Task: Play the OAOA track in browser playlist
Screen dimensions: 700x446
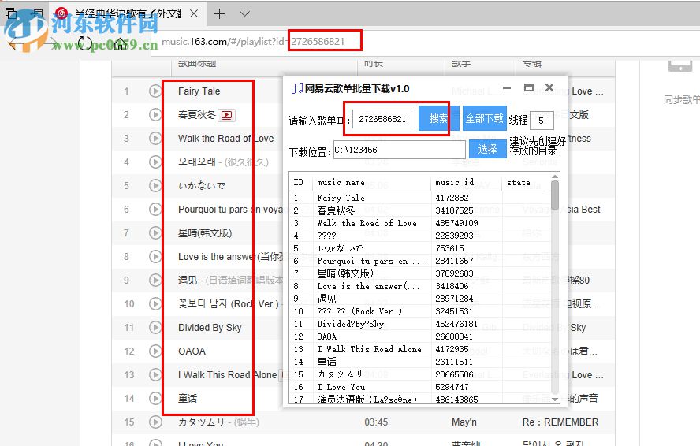Action: click(155, 351)
